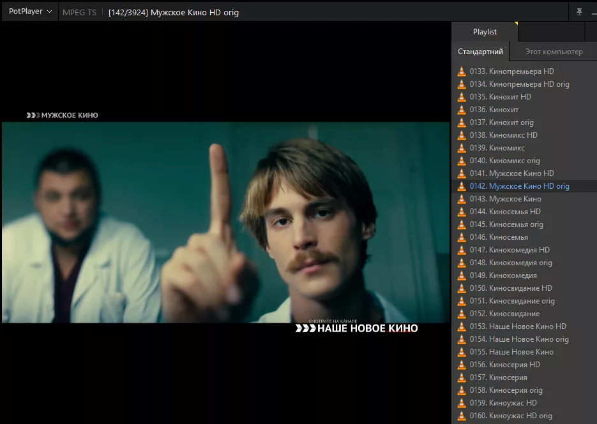
Task: Click VLC cone icon beside 0133. Кинопремьера HD
Action: point(462,71)
